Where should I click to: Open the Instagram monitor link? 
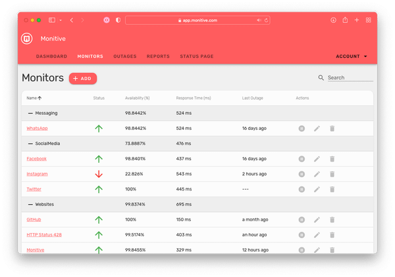pyautogui.click(x=37, y=174)
